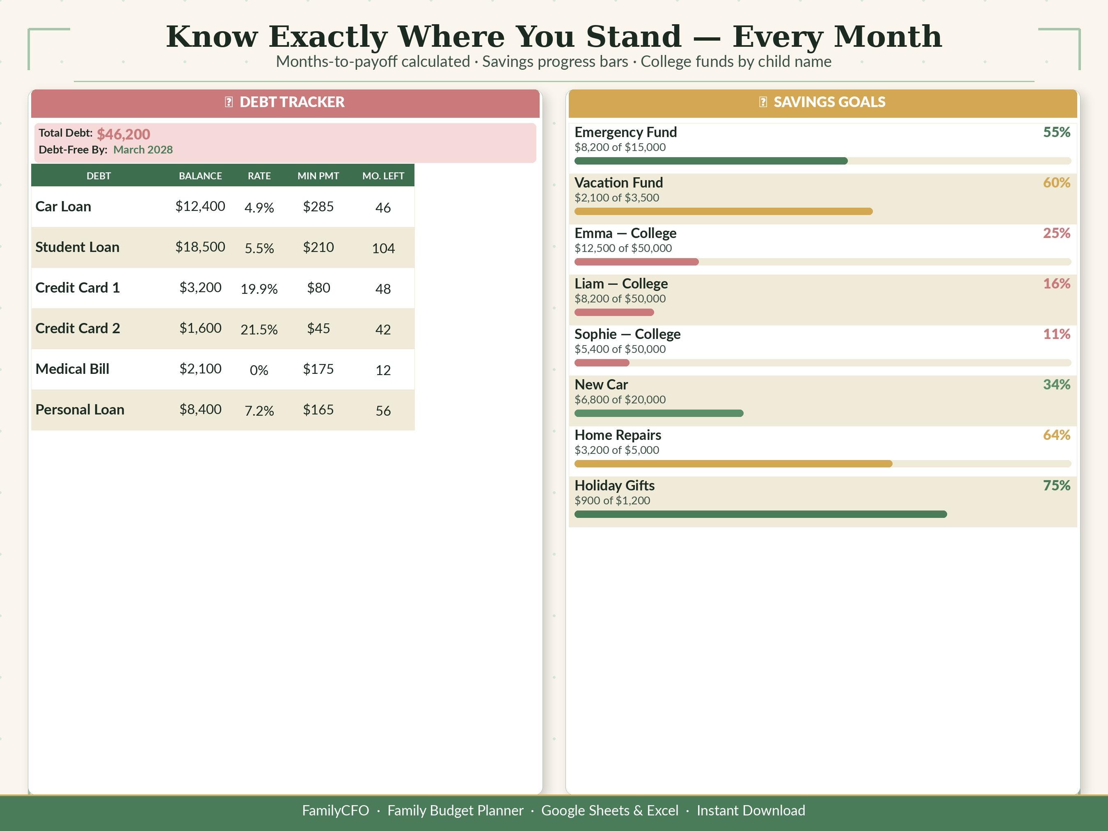The width and height of the screenshot is (1108, 831).
Task: Click the FamilyCFO footer text
Action: (x=336, y=810)
